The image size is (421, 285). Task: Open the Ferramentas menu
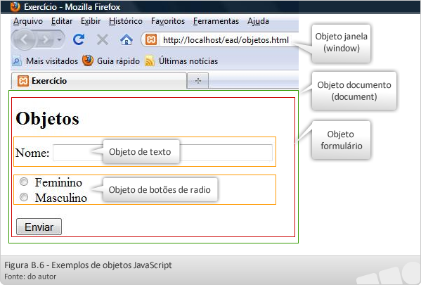[x=216, y=21]
